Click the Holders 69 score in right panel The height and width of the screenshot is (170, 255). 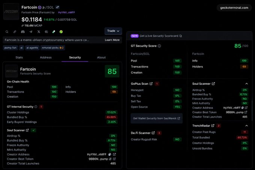pos(244,66)
